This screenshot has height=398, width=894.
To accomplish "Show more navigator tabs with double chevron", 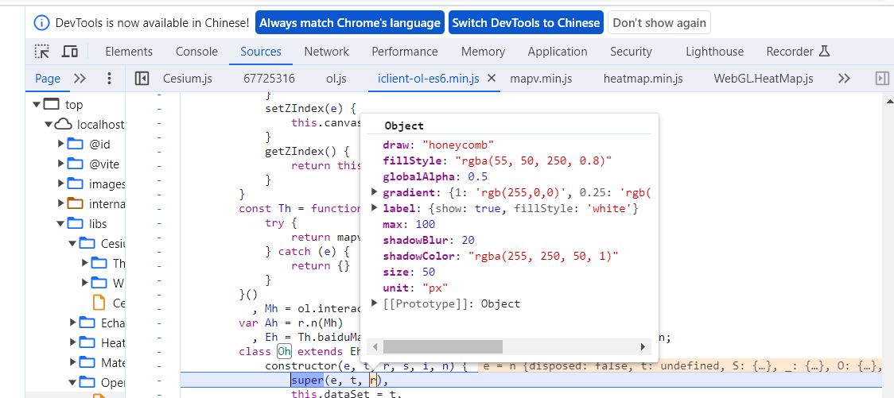I will point(80,79).
